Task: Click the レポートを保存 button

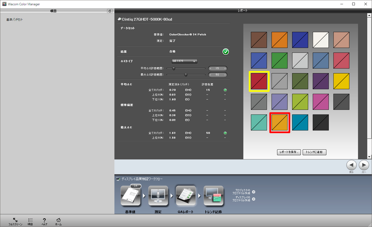Action: pos(289,152)
